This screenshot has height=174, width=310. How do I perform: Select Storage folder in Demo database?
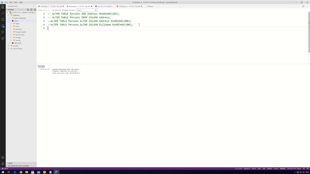pyautogui.click(x=18, y=38)
